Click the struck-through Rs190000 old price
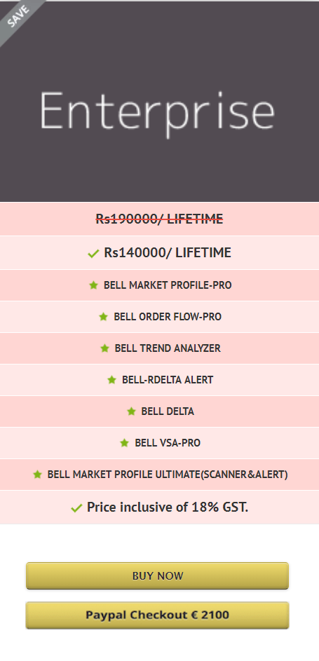This screenshot has height=661, width=319. pos(159,219)
